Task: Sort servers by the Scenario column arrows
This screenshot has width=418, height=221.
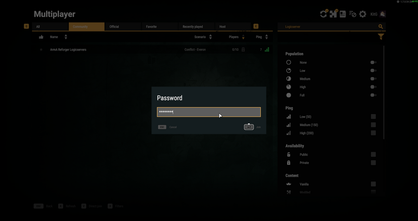Action: coord(210,37)
